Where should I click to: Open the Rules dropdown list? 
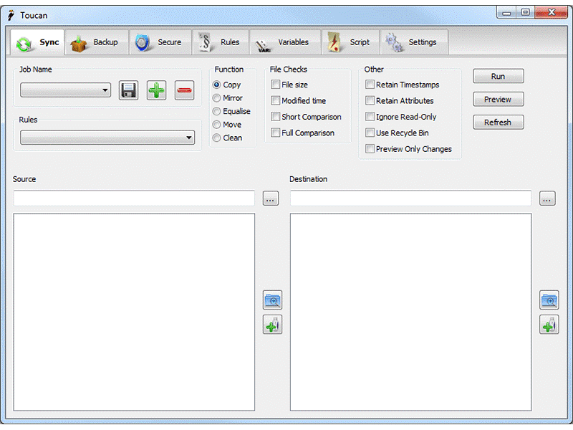[x=107, y=138]
